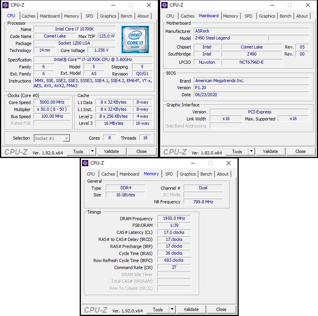Open Graphics tab in the CPU window
The image size is (318, 316).
click(x=108, y=16)
